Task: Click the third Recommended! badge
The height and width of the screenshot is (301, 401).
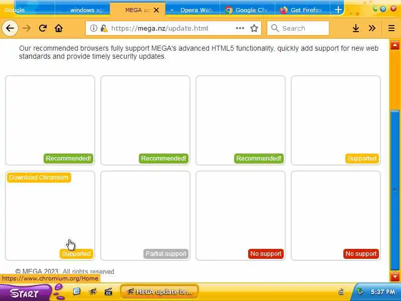Action: click(259, 159)
